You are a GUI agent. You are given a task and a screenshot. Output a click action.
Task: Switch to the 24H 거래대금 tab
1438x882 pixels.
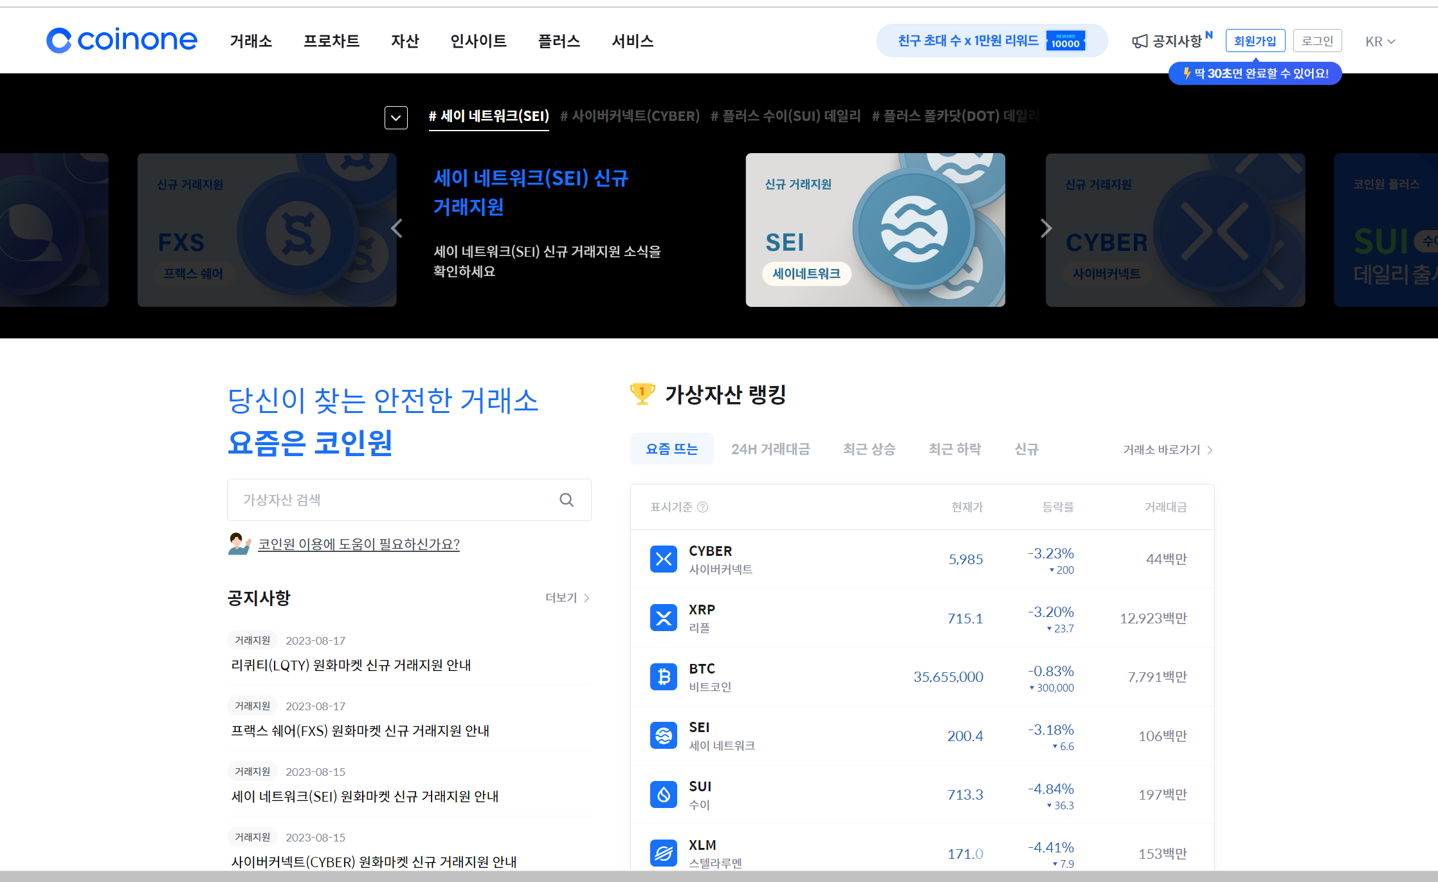click(x=770, y=449)
